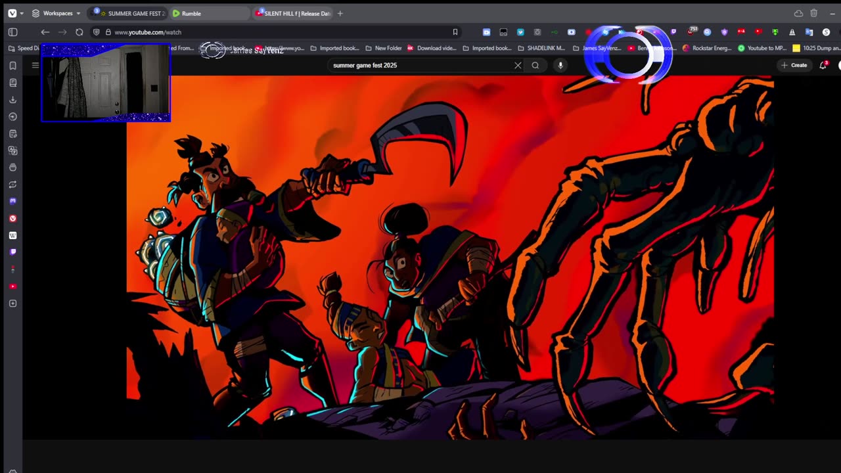
Task: Click the YouTube search box
Action: [420, 65]
